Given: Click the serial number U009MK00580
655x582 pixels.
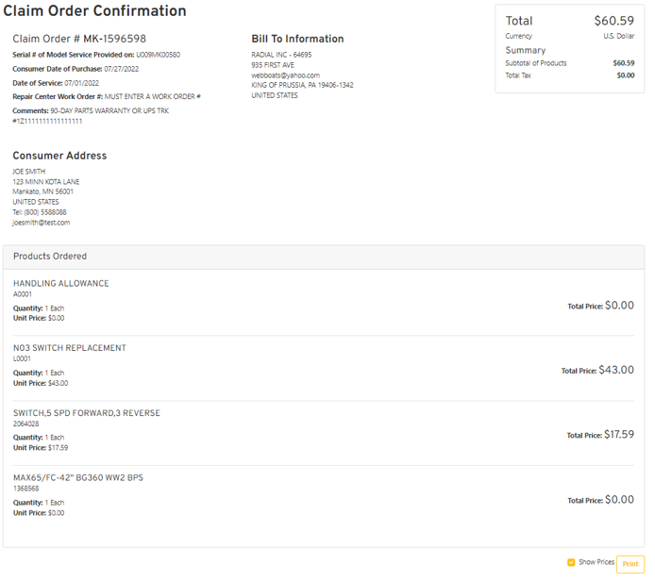Looking at the screenshot, I should 158,55.
